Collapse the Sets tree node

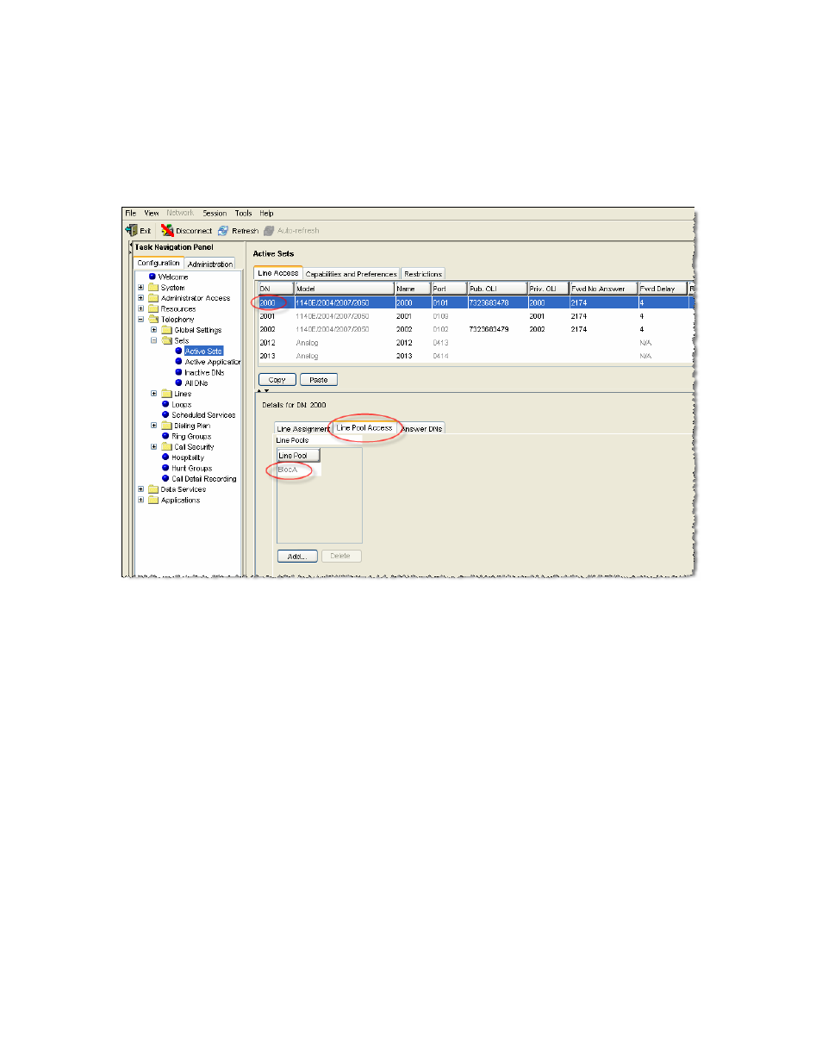(x=154, y=340)
